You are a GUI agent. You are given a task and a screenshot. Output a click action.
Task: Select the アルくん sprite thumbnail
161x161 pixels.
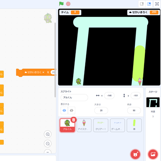coord(67,125)
